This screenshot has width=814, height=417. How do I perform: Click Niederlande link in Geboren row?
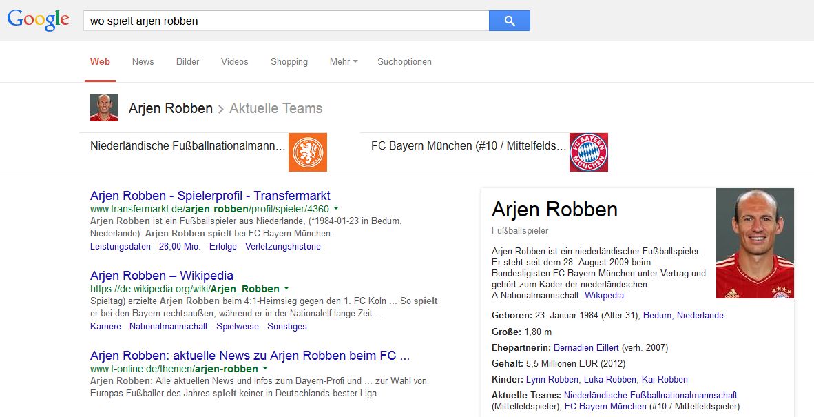(x=700, y=315)
